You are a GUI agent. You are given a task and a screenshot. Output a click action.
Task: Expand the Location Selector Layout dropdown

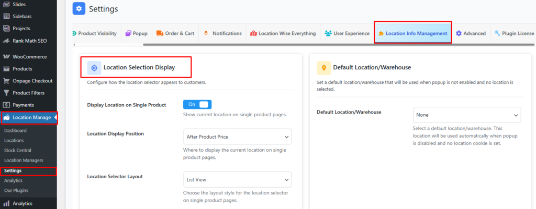point(237,180)
